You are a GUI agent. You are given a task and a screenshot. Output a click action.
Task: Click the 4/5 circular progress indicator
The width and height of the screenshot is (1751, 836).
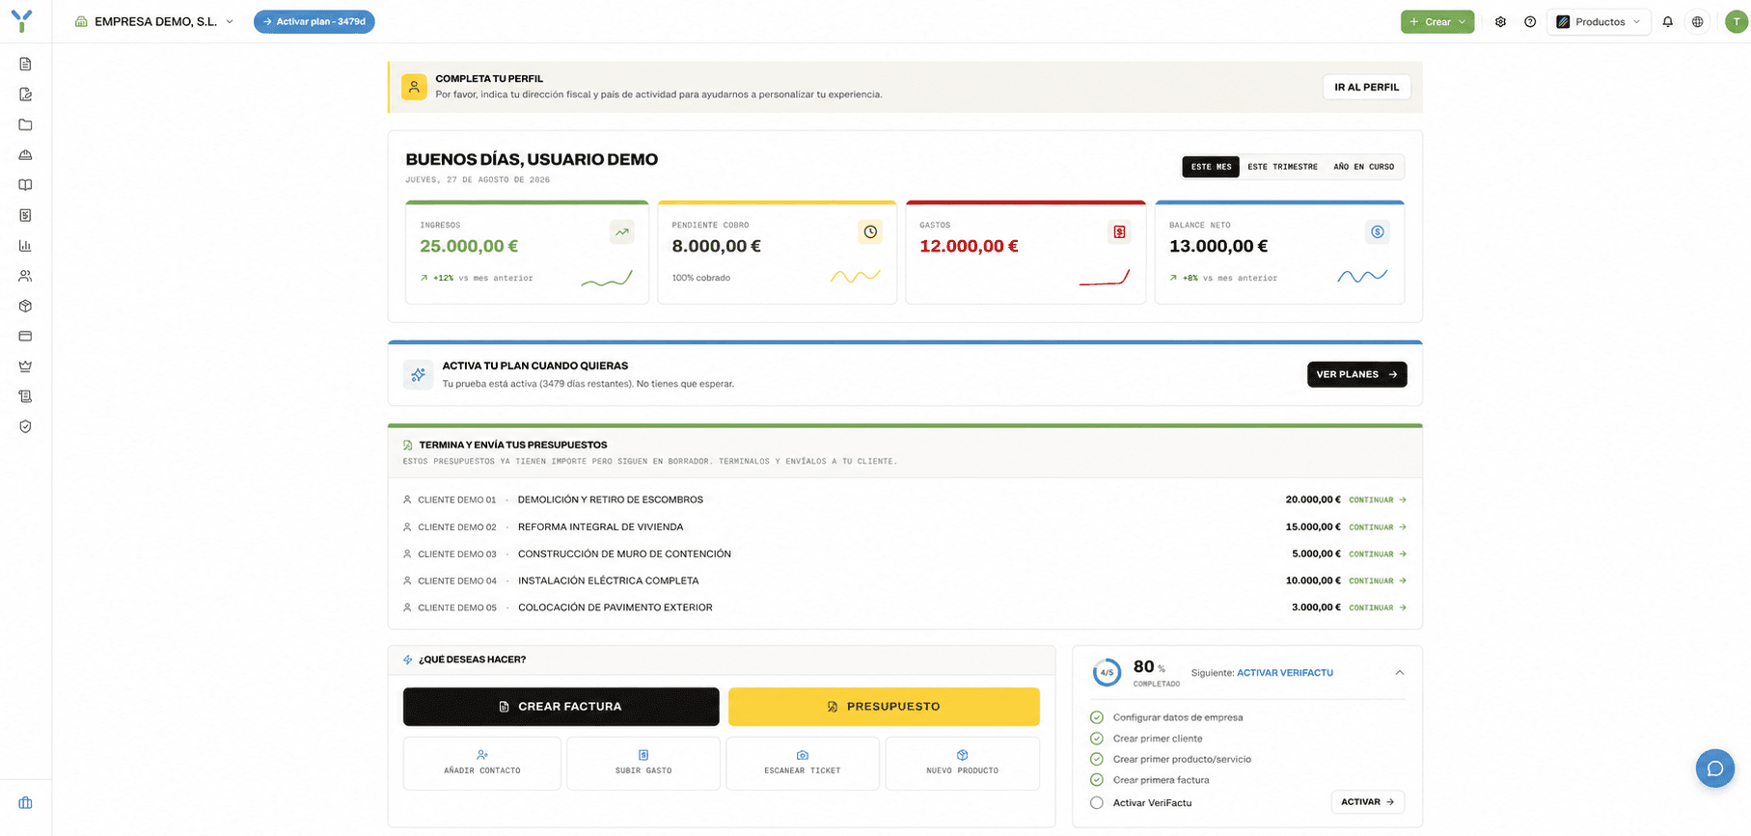pyautogui.click(x=1107, y=673)
